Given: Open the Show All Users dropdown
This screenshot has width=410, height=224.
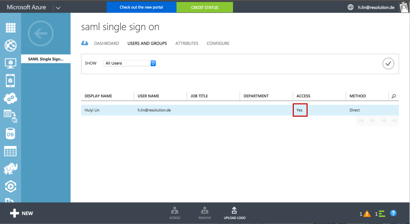Looking at the screenshot, I should [x=130, y=63].
